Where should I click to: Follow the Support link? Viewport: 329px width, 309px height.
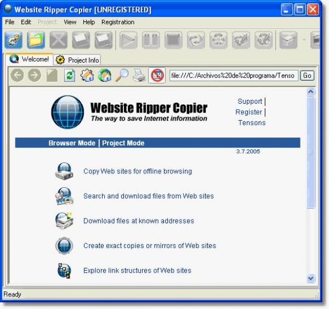pyautogui.click(x=250, y=101)
